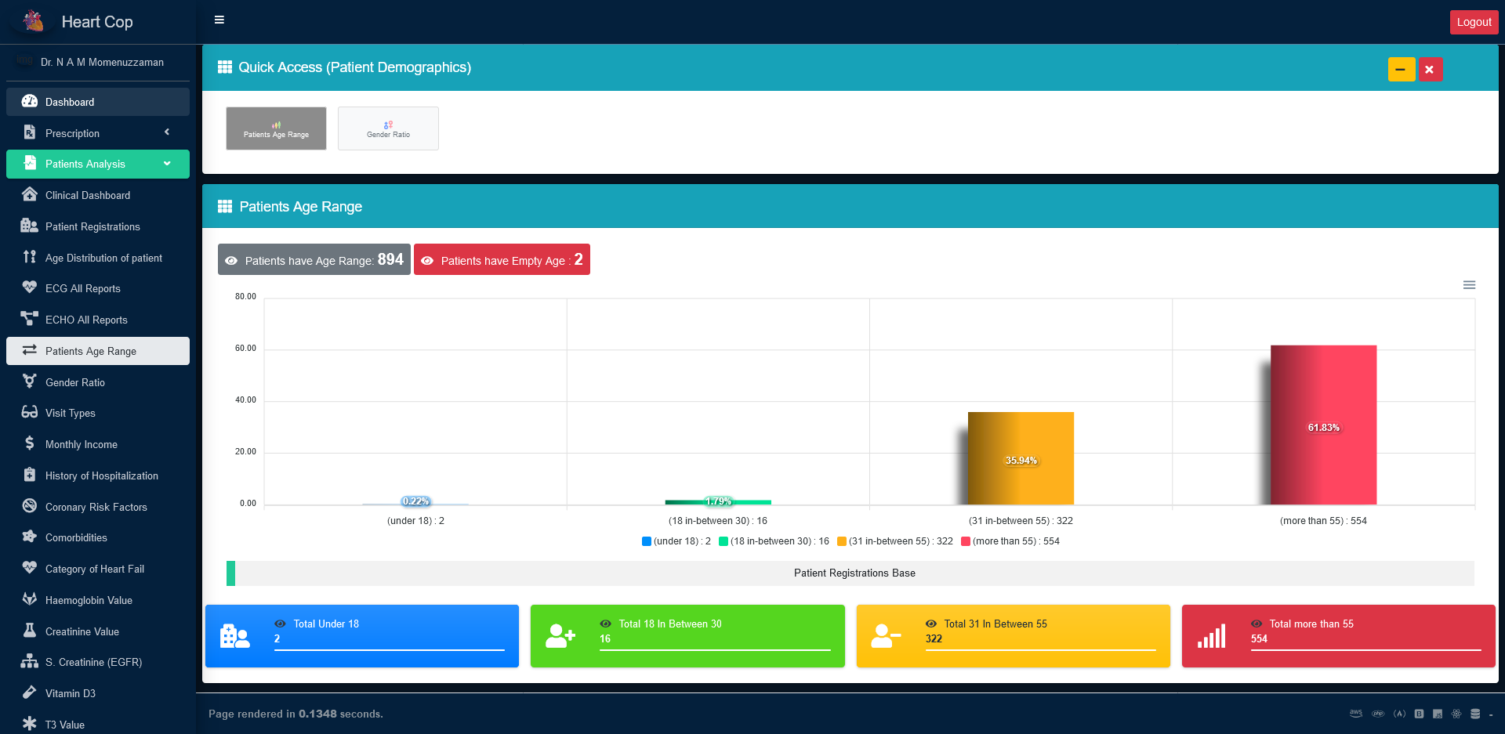The width and height of the screenshot is (1505, 734).
Task: Click the red Logout button
Action: coord(1473,22)
